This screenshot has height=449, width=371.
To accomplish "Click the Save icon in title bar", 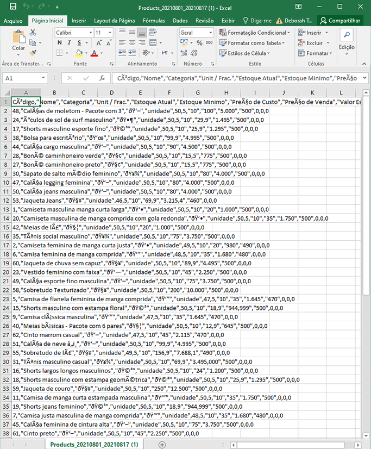I will coord(13,7).
